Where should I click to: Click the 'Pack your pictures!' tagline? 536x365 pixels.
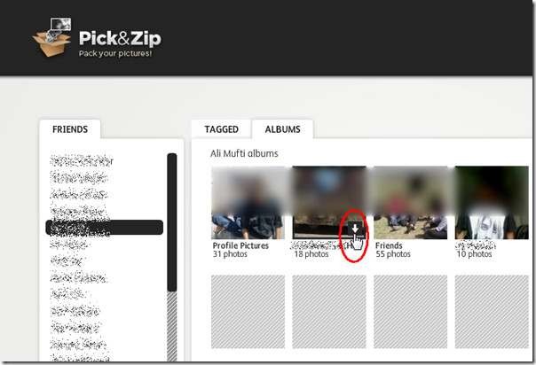(115, 53)
